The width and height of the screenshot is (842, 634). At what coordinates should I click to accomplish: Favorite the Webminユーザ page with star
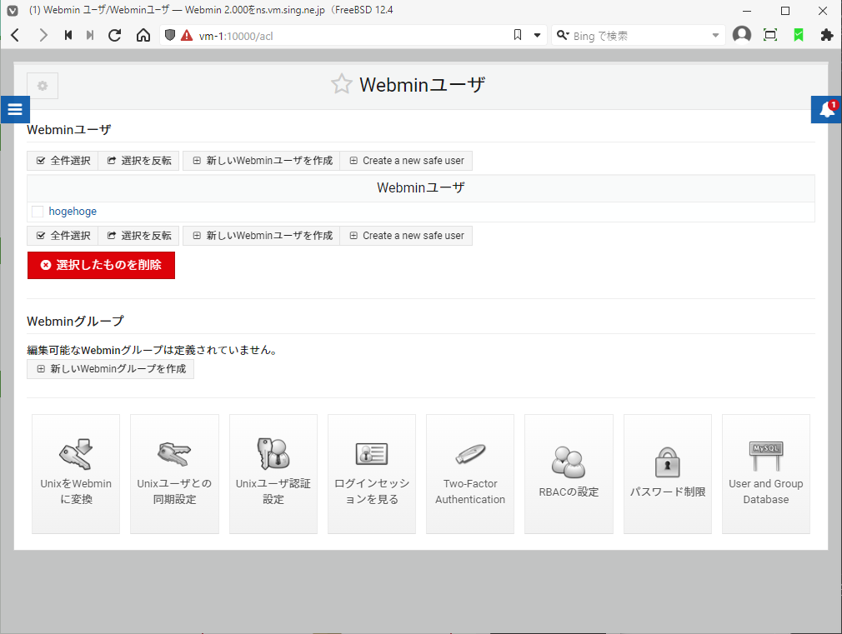(341, 84)
